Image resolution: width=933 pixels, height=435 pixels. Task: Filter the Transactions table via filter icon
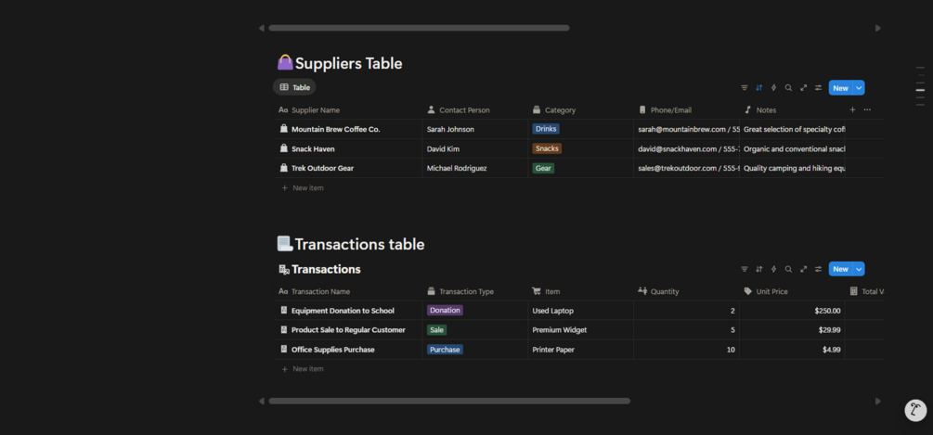click(x=744, y=269)
